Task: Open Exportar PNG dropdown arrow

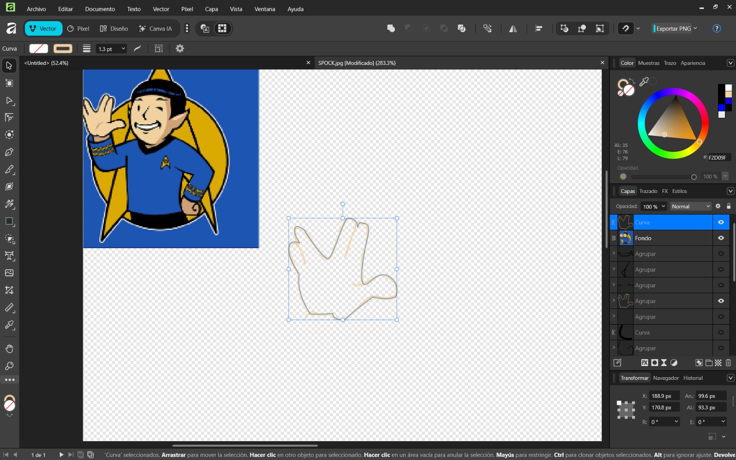Action: [695, 29]
